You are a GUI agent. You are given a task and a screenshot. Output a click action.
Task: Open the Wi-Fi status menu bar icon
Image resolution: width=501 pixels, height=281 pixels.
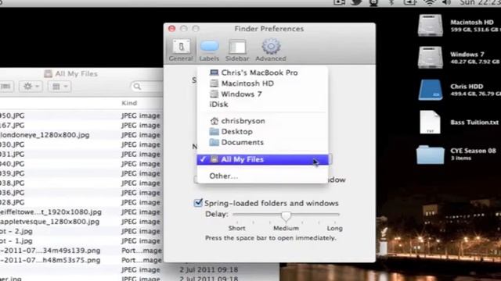[x=431, y=2]
